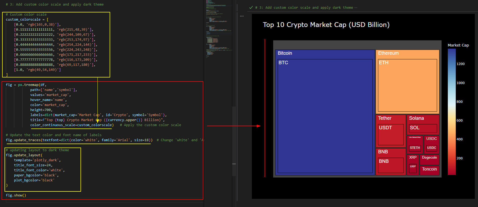Click the SOL tile in the treemap

point(423,128)
